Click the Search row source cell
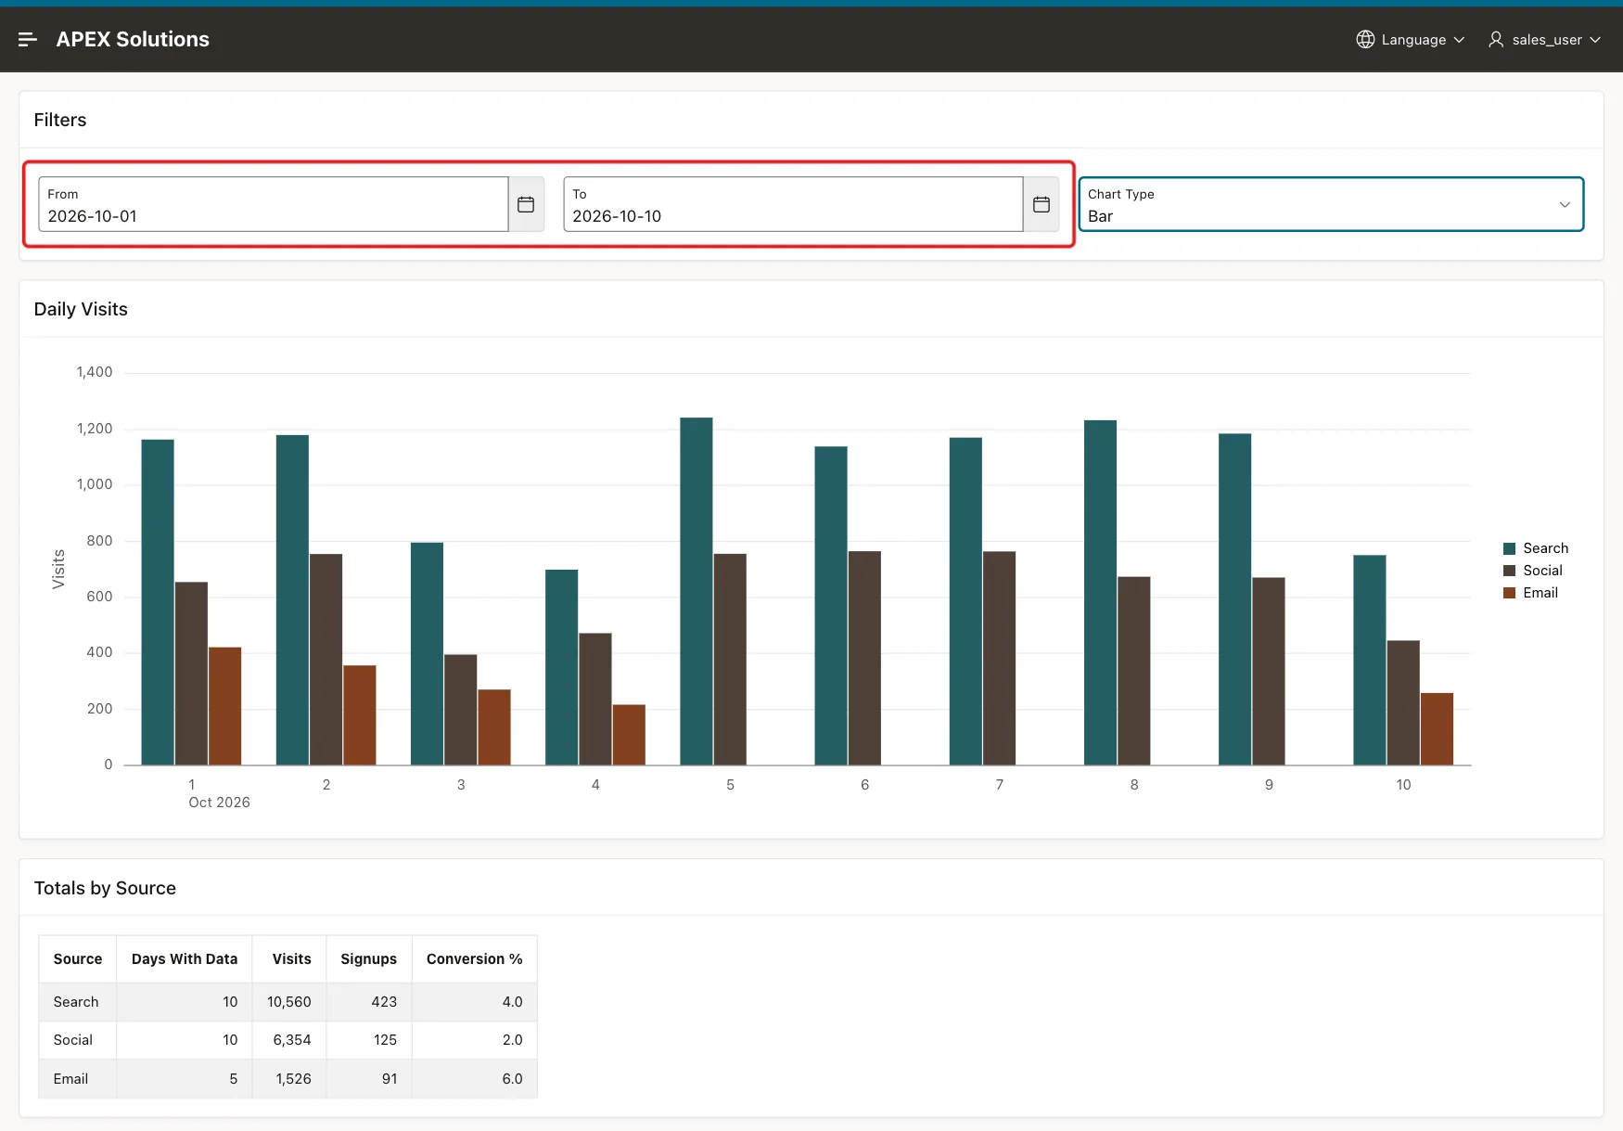Screen dimensions: 1623x1131 tap(77, 1002)
